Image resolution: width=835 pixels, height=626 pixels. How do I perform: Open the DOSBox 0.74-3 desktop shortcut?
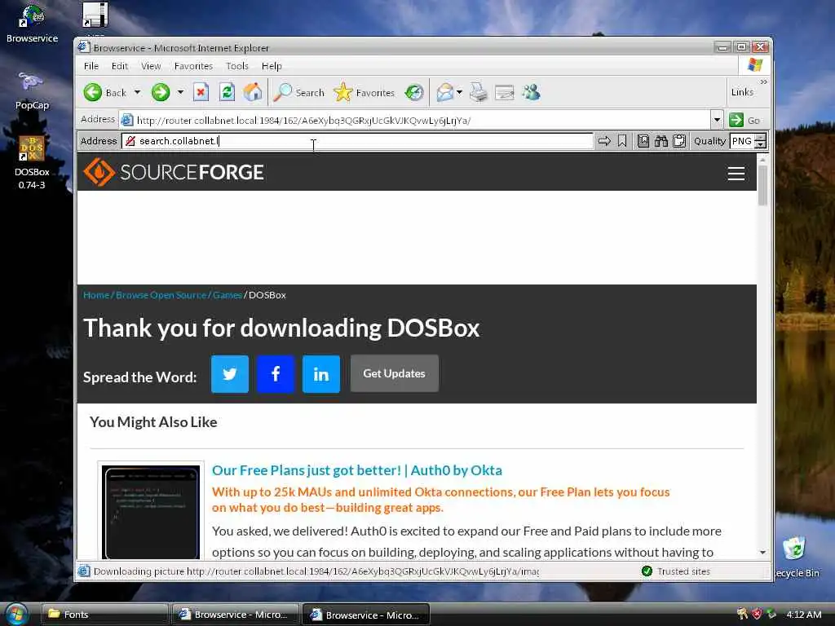click(32, 162)
